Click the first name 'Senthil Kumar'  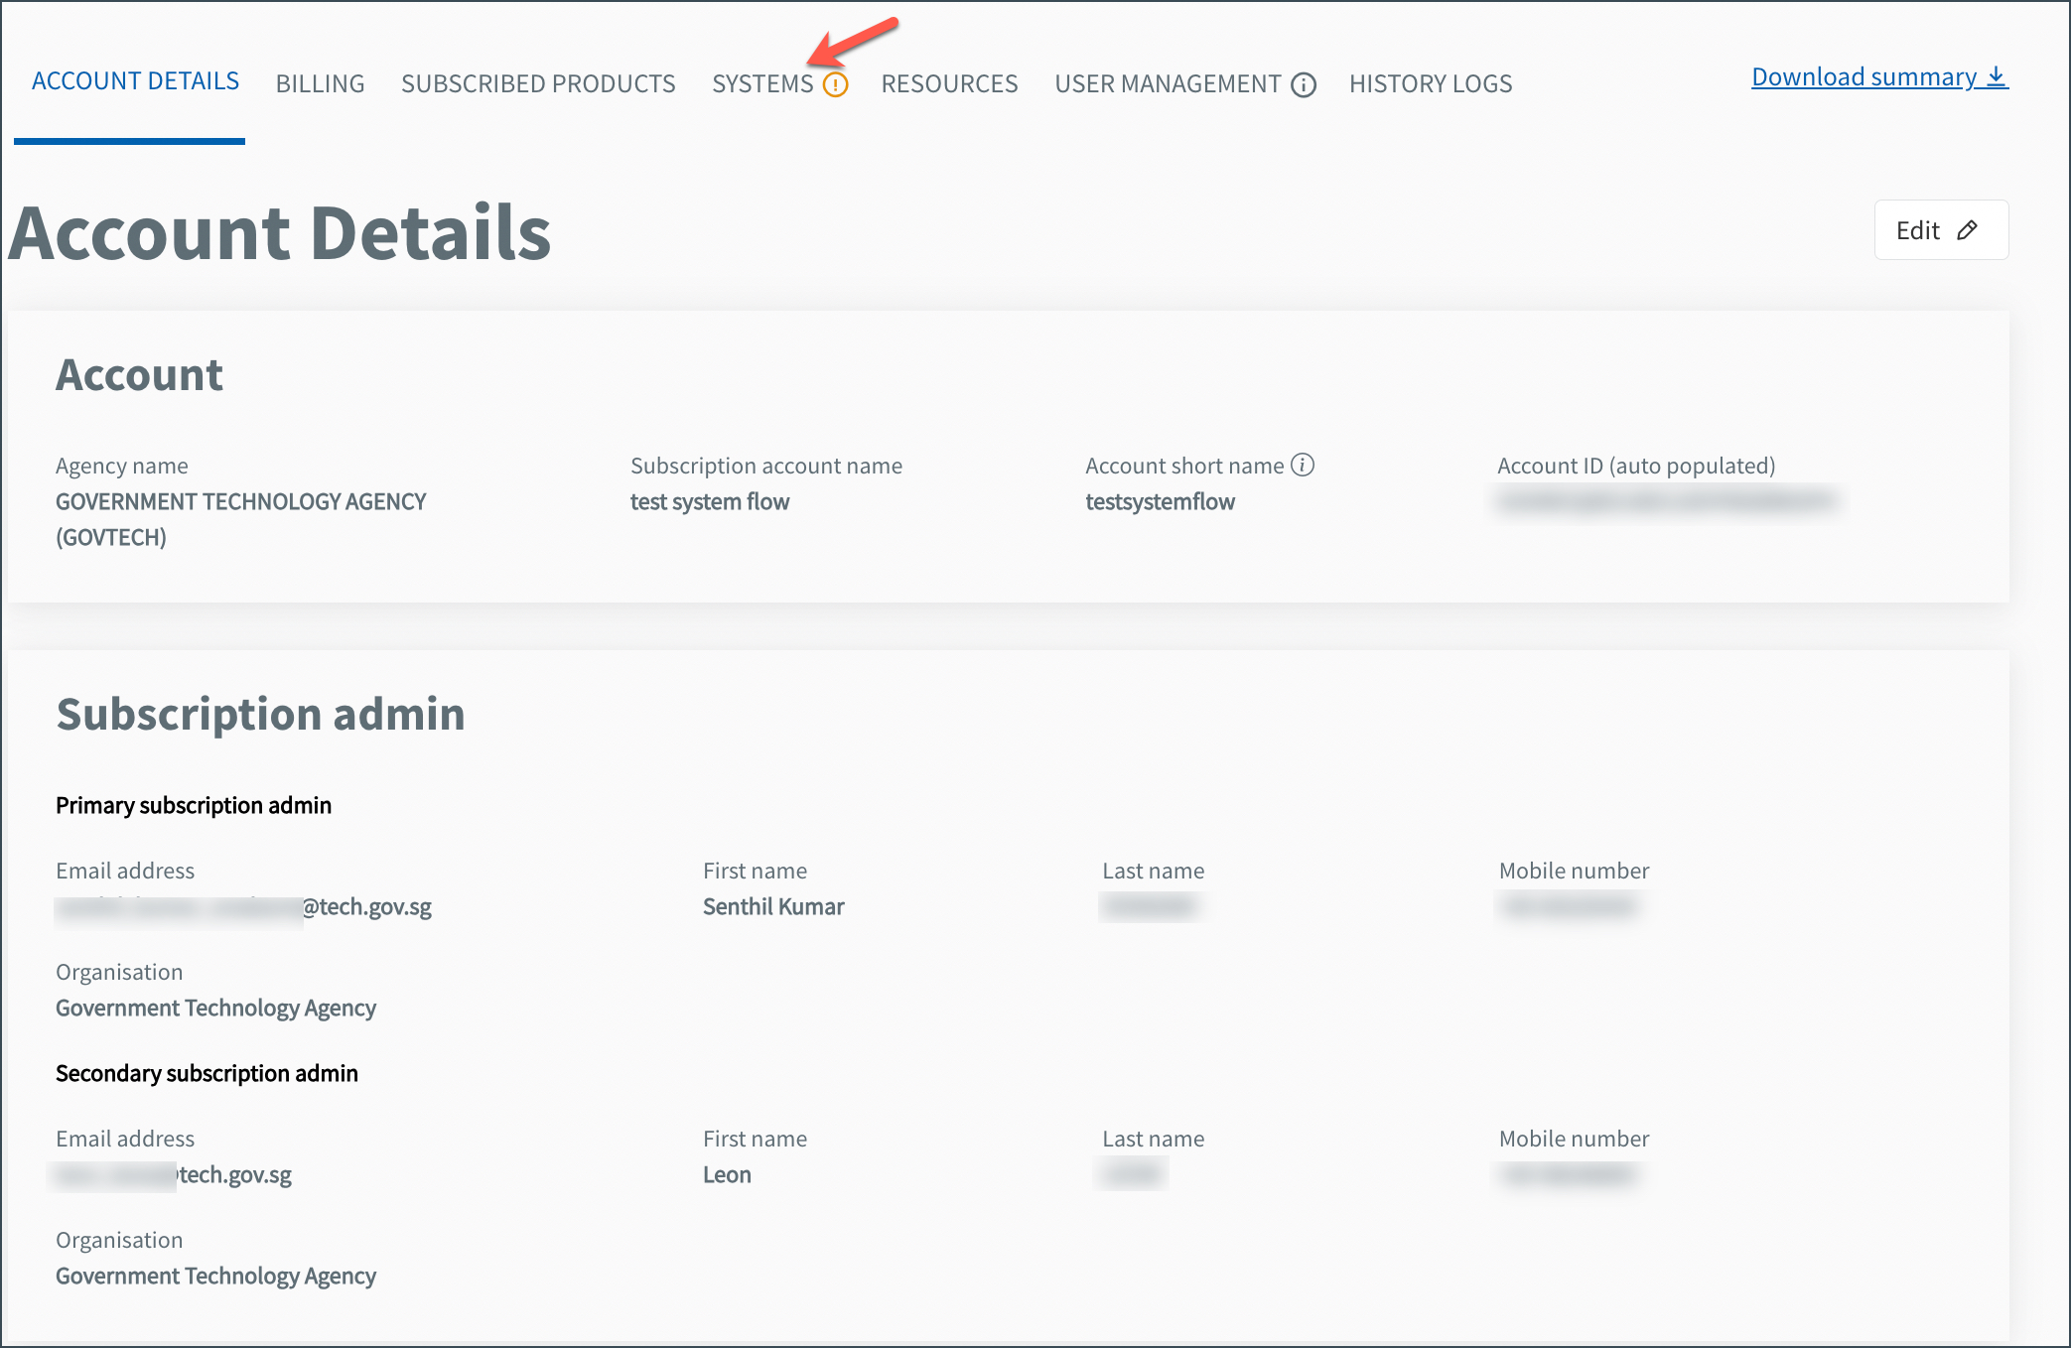(773, 906)
